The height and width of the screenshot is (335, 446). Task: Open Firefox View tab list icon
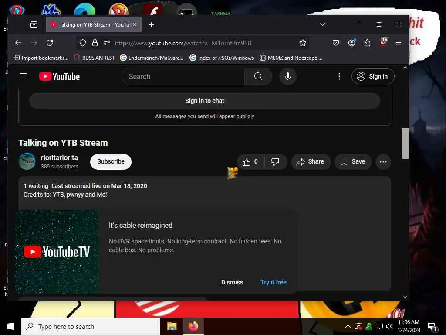pos(34,24)
